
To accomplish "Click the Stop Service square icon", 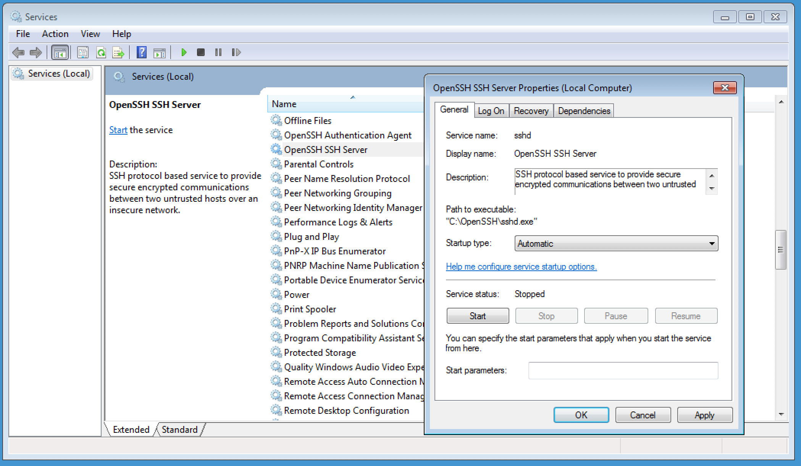I will (x=200, y=52).
